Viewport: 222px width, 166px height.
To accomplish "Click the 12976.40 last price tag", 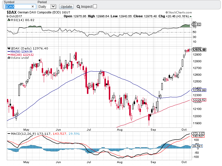I will [x=199, y=50].
